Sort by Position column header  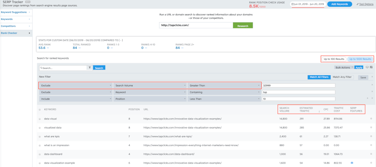tap(134, 109)
